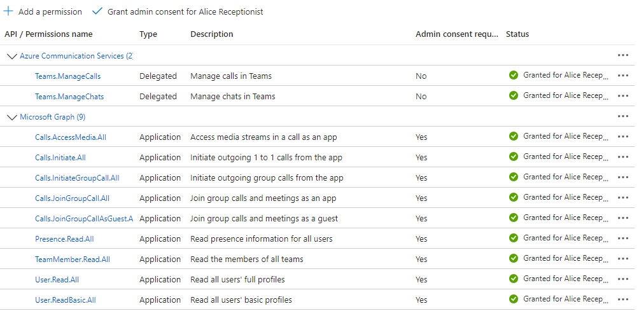Image resolution: width=639 pixels, height=311 pixels.
Task: Open the Calls.Initiate.All permission link
Action: point(60,158)
